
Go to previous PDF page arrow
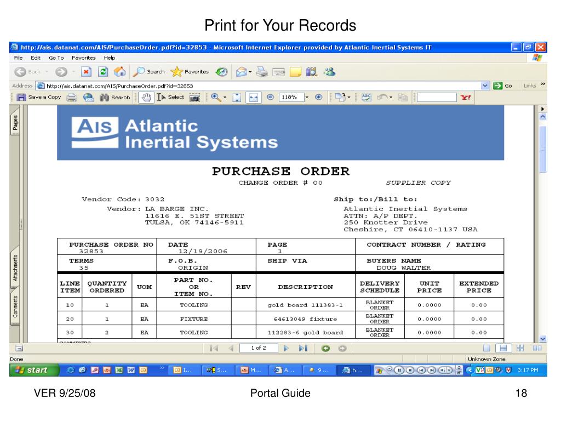(x=231, y=348)
